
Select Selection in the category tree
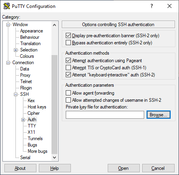pos(29,50)
